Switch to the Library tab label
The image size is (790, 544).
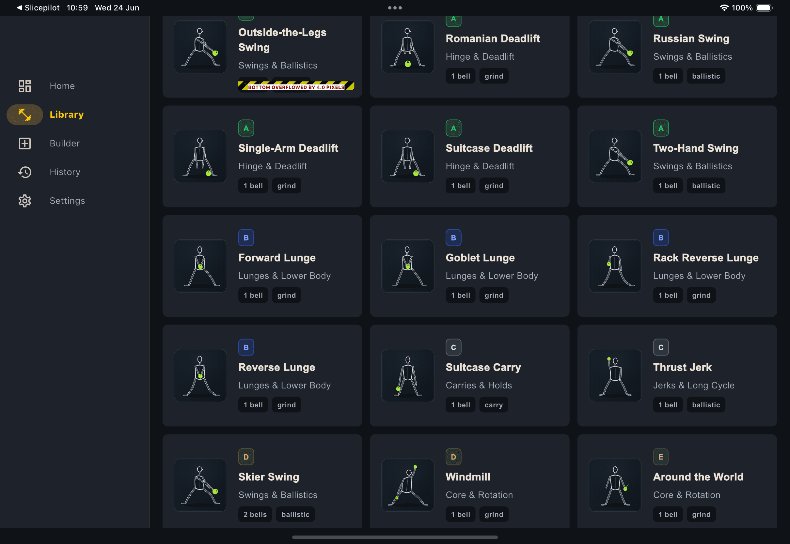click(67, 114)
